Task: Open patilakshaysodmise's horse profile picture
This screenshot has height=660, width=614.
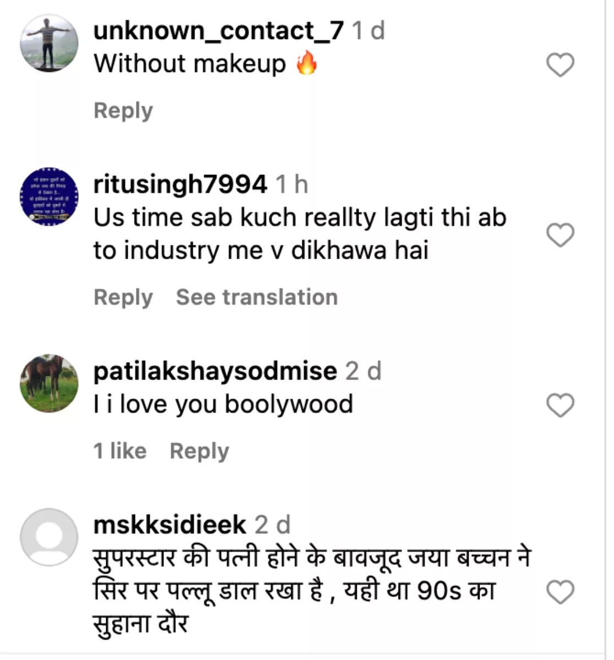Action: click(49, 383)
